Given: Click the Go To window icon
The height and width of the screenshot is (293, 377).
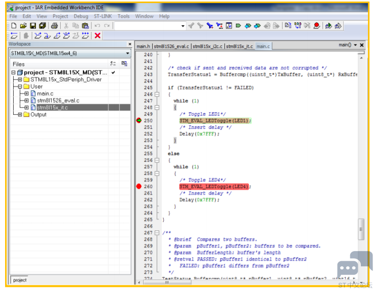Looking at the screenshot, I should click(229, 26).
